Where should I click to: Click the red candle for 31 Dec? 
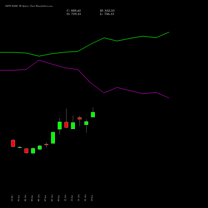(13, 143)
